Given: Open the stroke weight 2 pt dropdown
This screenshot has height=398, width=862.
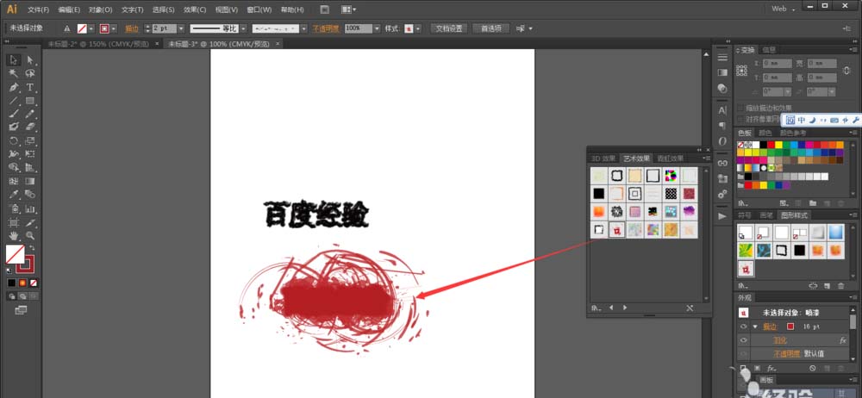Looking at the screenshot, I should [181, 28].
